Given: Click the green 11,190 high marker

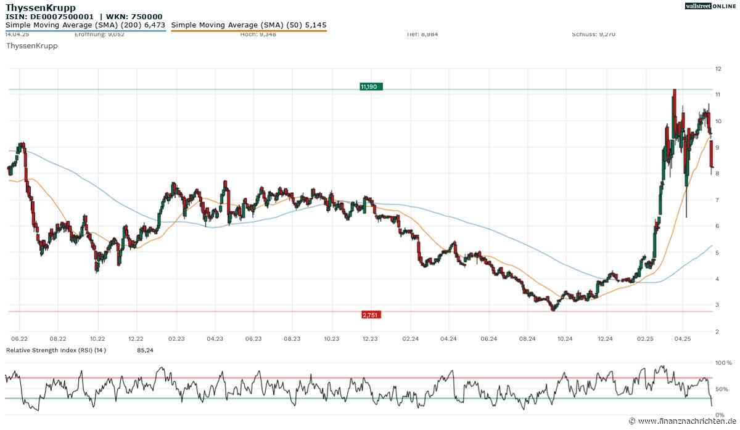Looking at the screenshot, I should coord(371,87).
